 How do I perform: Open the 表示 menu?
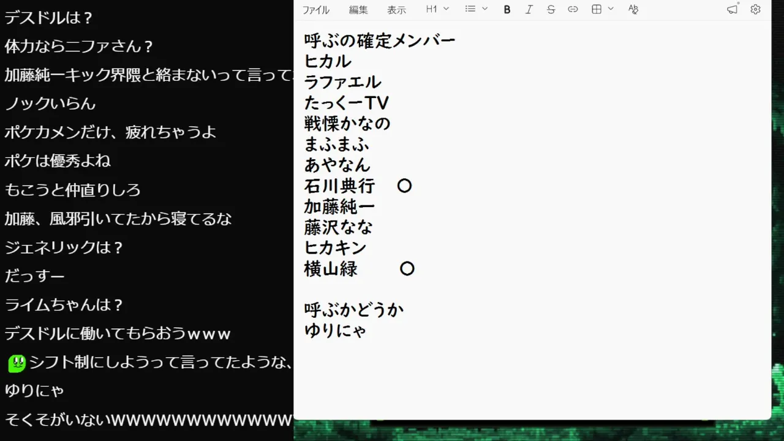pyautogui.click(x=396, y=10)
